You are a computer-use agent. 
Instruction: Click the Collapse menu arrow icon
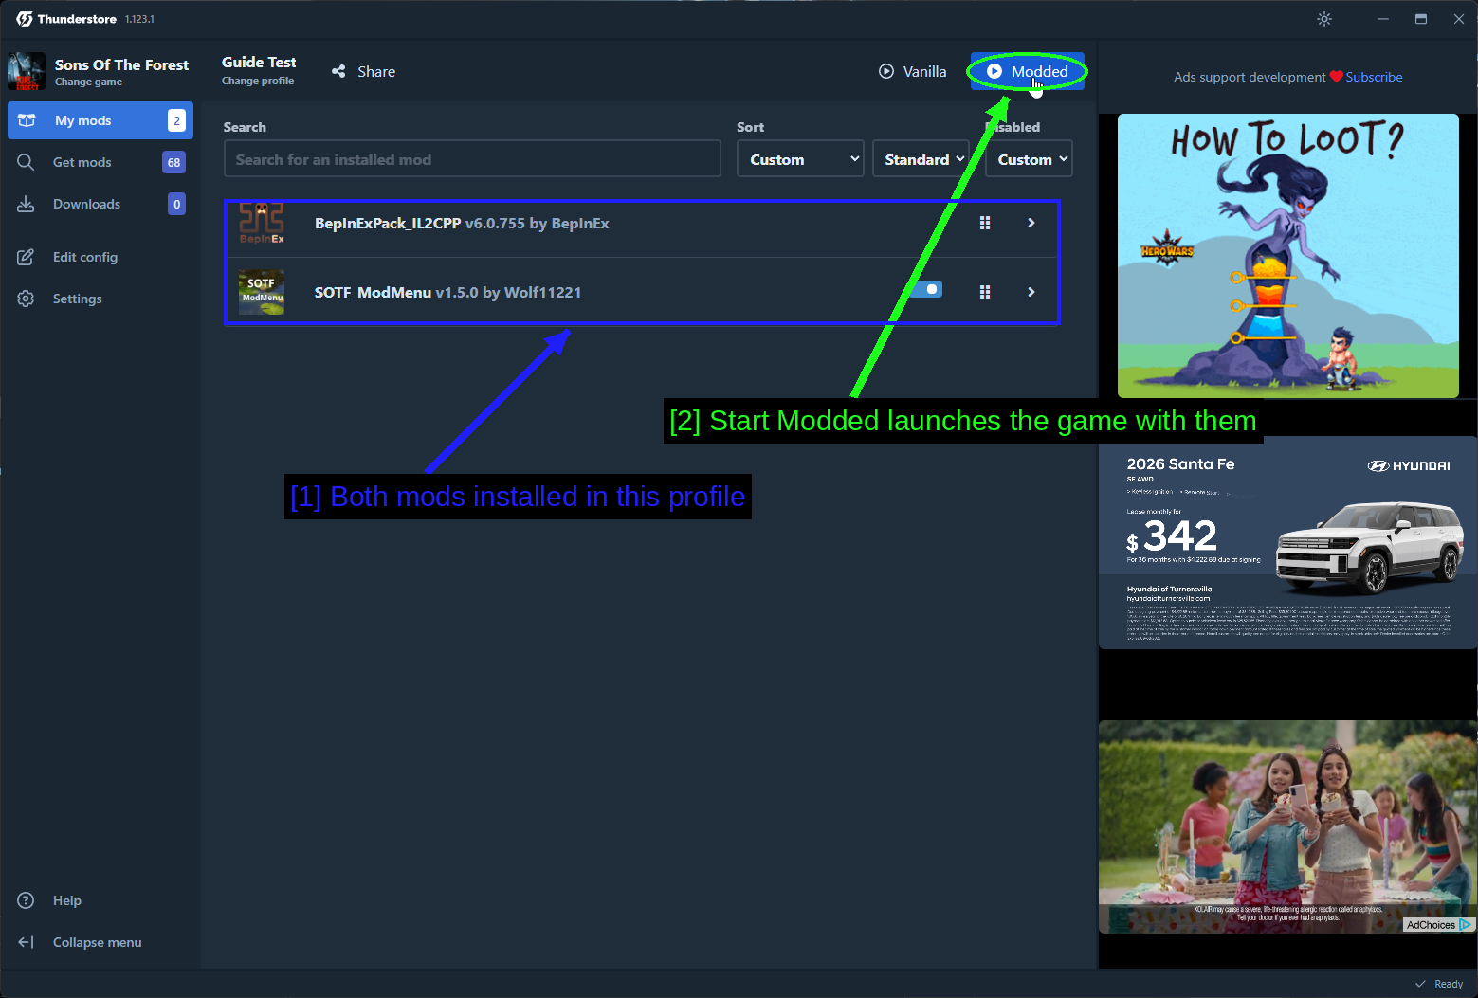(x=26, y=942)
